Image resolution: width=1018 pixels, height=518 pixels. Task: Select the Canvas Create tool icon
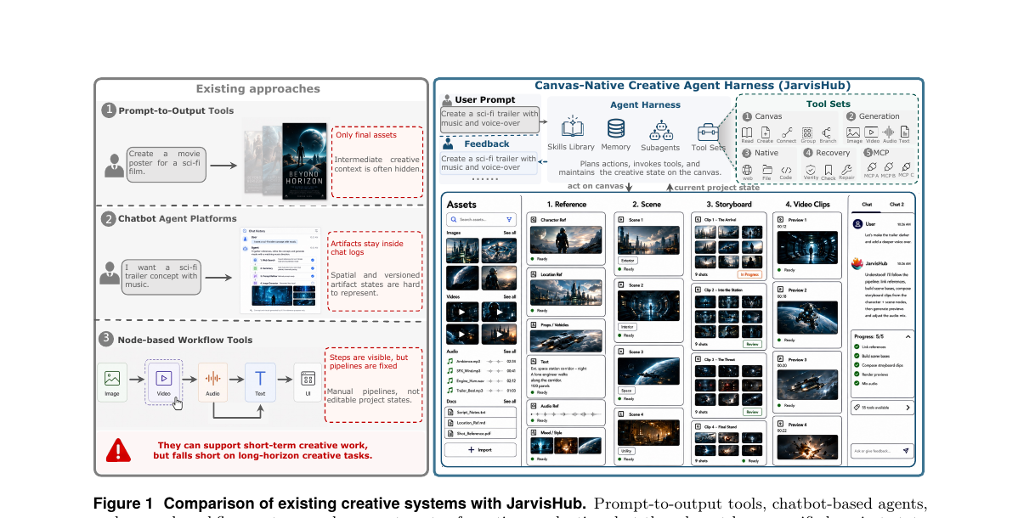[x=766, y=132]
